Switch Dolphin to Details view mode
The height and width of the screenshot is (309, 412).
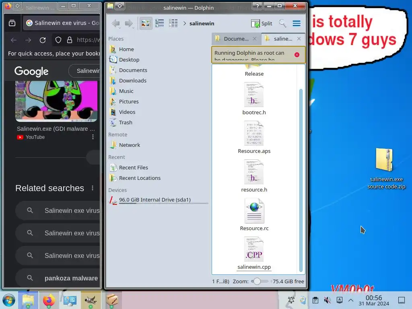coord(173,23)
